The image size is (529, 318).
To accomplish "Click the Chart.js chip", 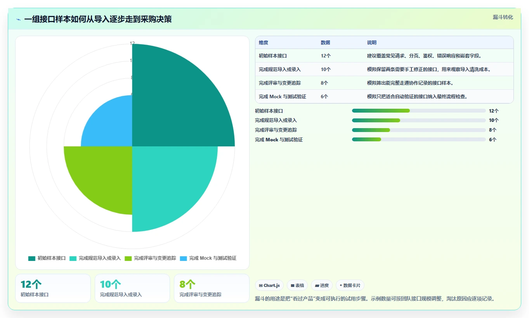I will [x=270, y=285].
